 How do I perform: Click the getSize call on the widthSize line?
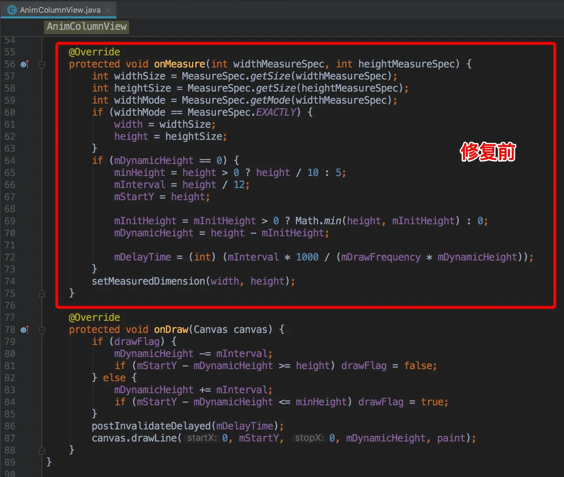coord(270,76)
